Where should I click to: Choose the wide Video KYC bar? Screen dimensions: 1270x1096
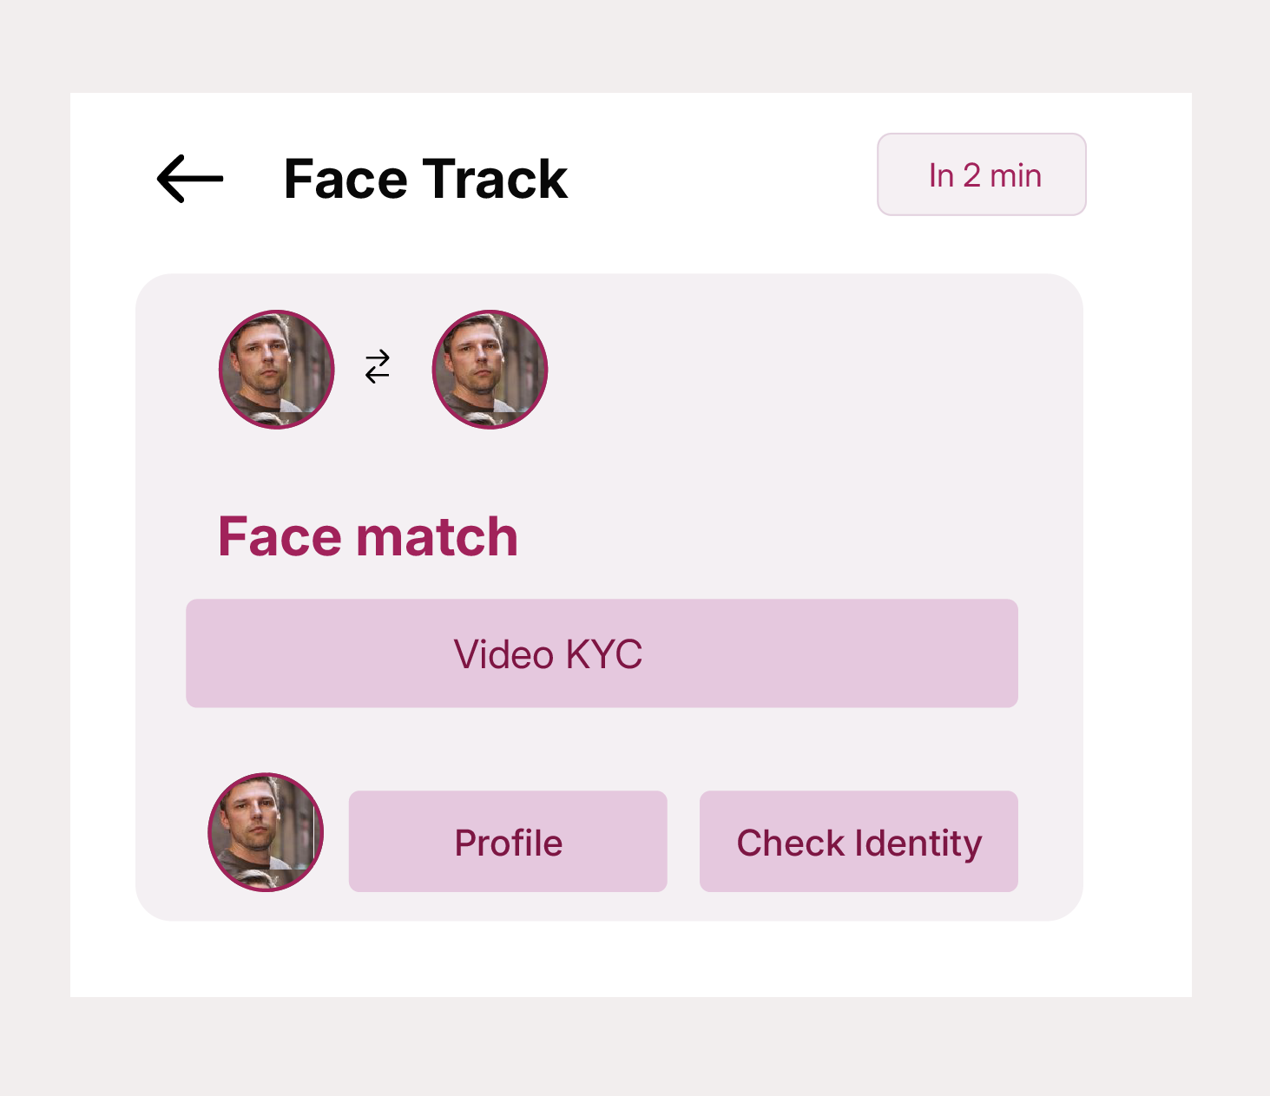click(602, 653)
